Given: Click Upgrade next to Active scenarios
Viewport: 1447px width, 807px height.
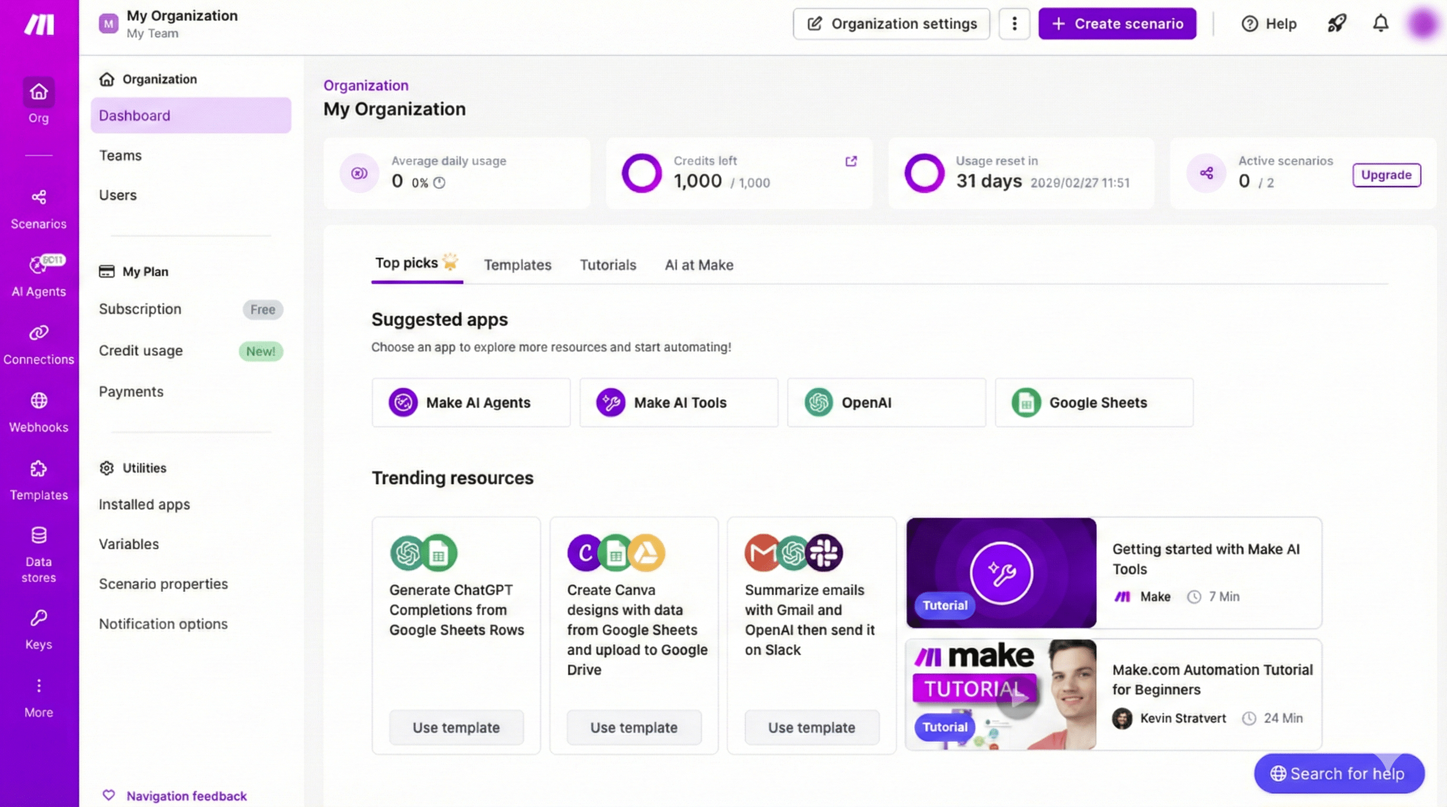Looking at the screenshot, I should (x=1386, y=174).
